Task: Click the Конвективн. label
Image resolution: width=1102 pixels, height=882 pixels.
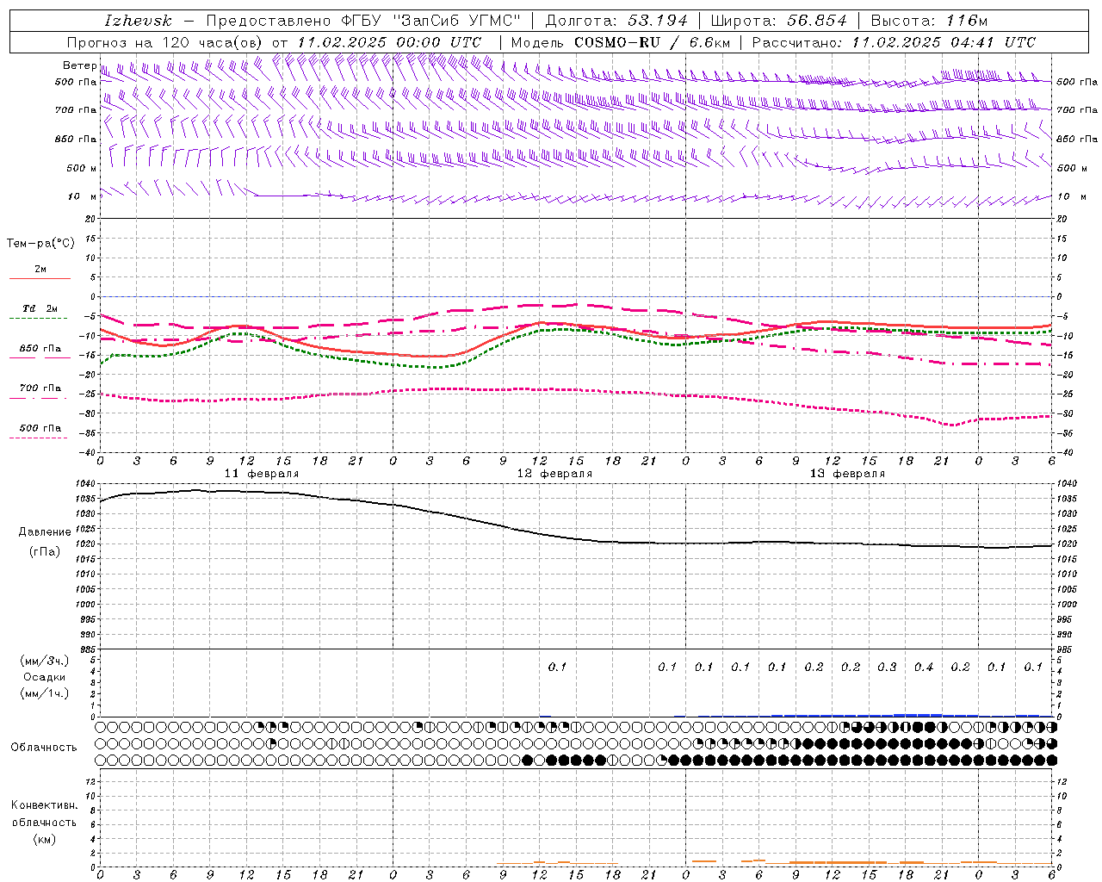Action: coord(44,805)
